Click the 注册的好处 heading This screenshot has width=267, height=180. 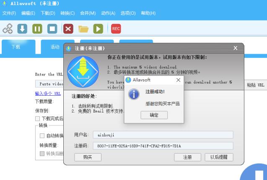pos(84,96)
